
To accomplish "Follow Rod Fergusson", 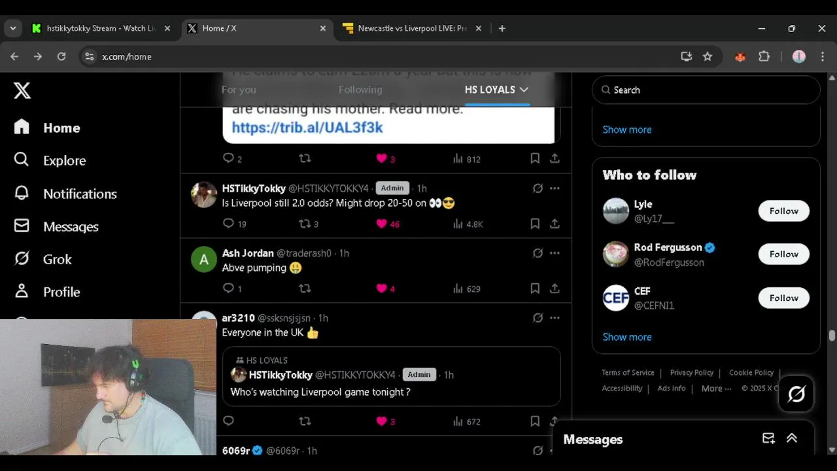I will coord(783,254).
